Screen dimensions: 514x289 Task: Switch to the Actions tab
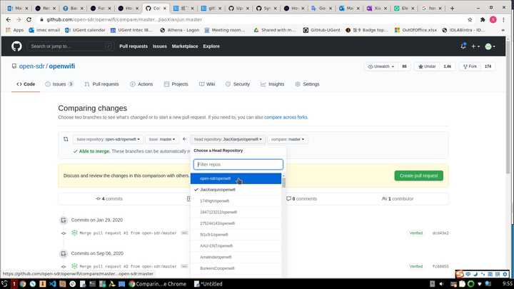[x=141, y=84]
